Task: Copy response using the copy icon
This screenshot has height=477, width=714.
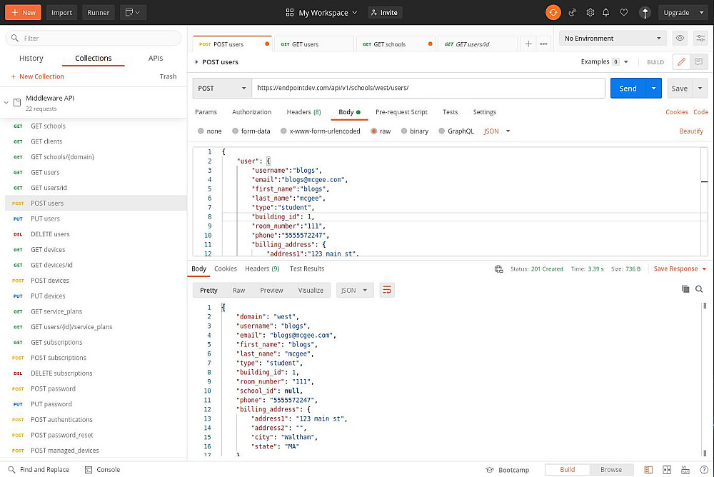Action: click(x=685, y=289)
